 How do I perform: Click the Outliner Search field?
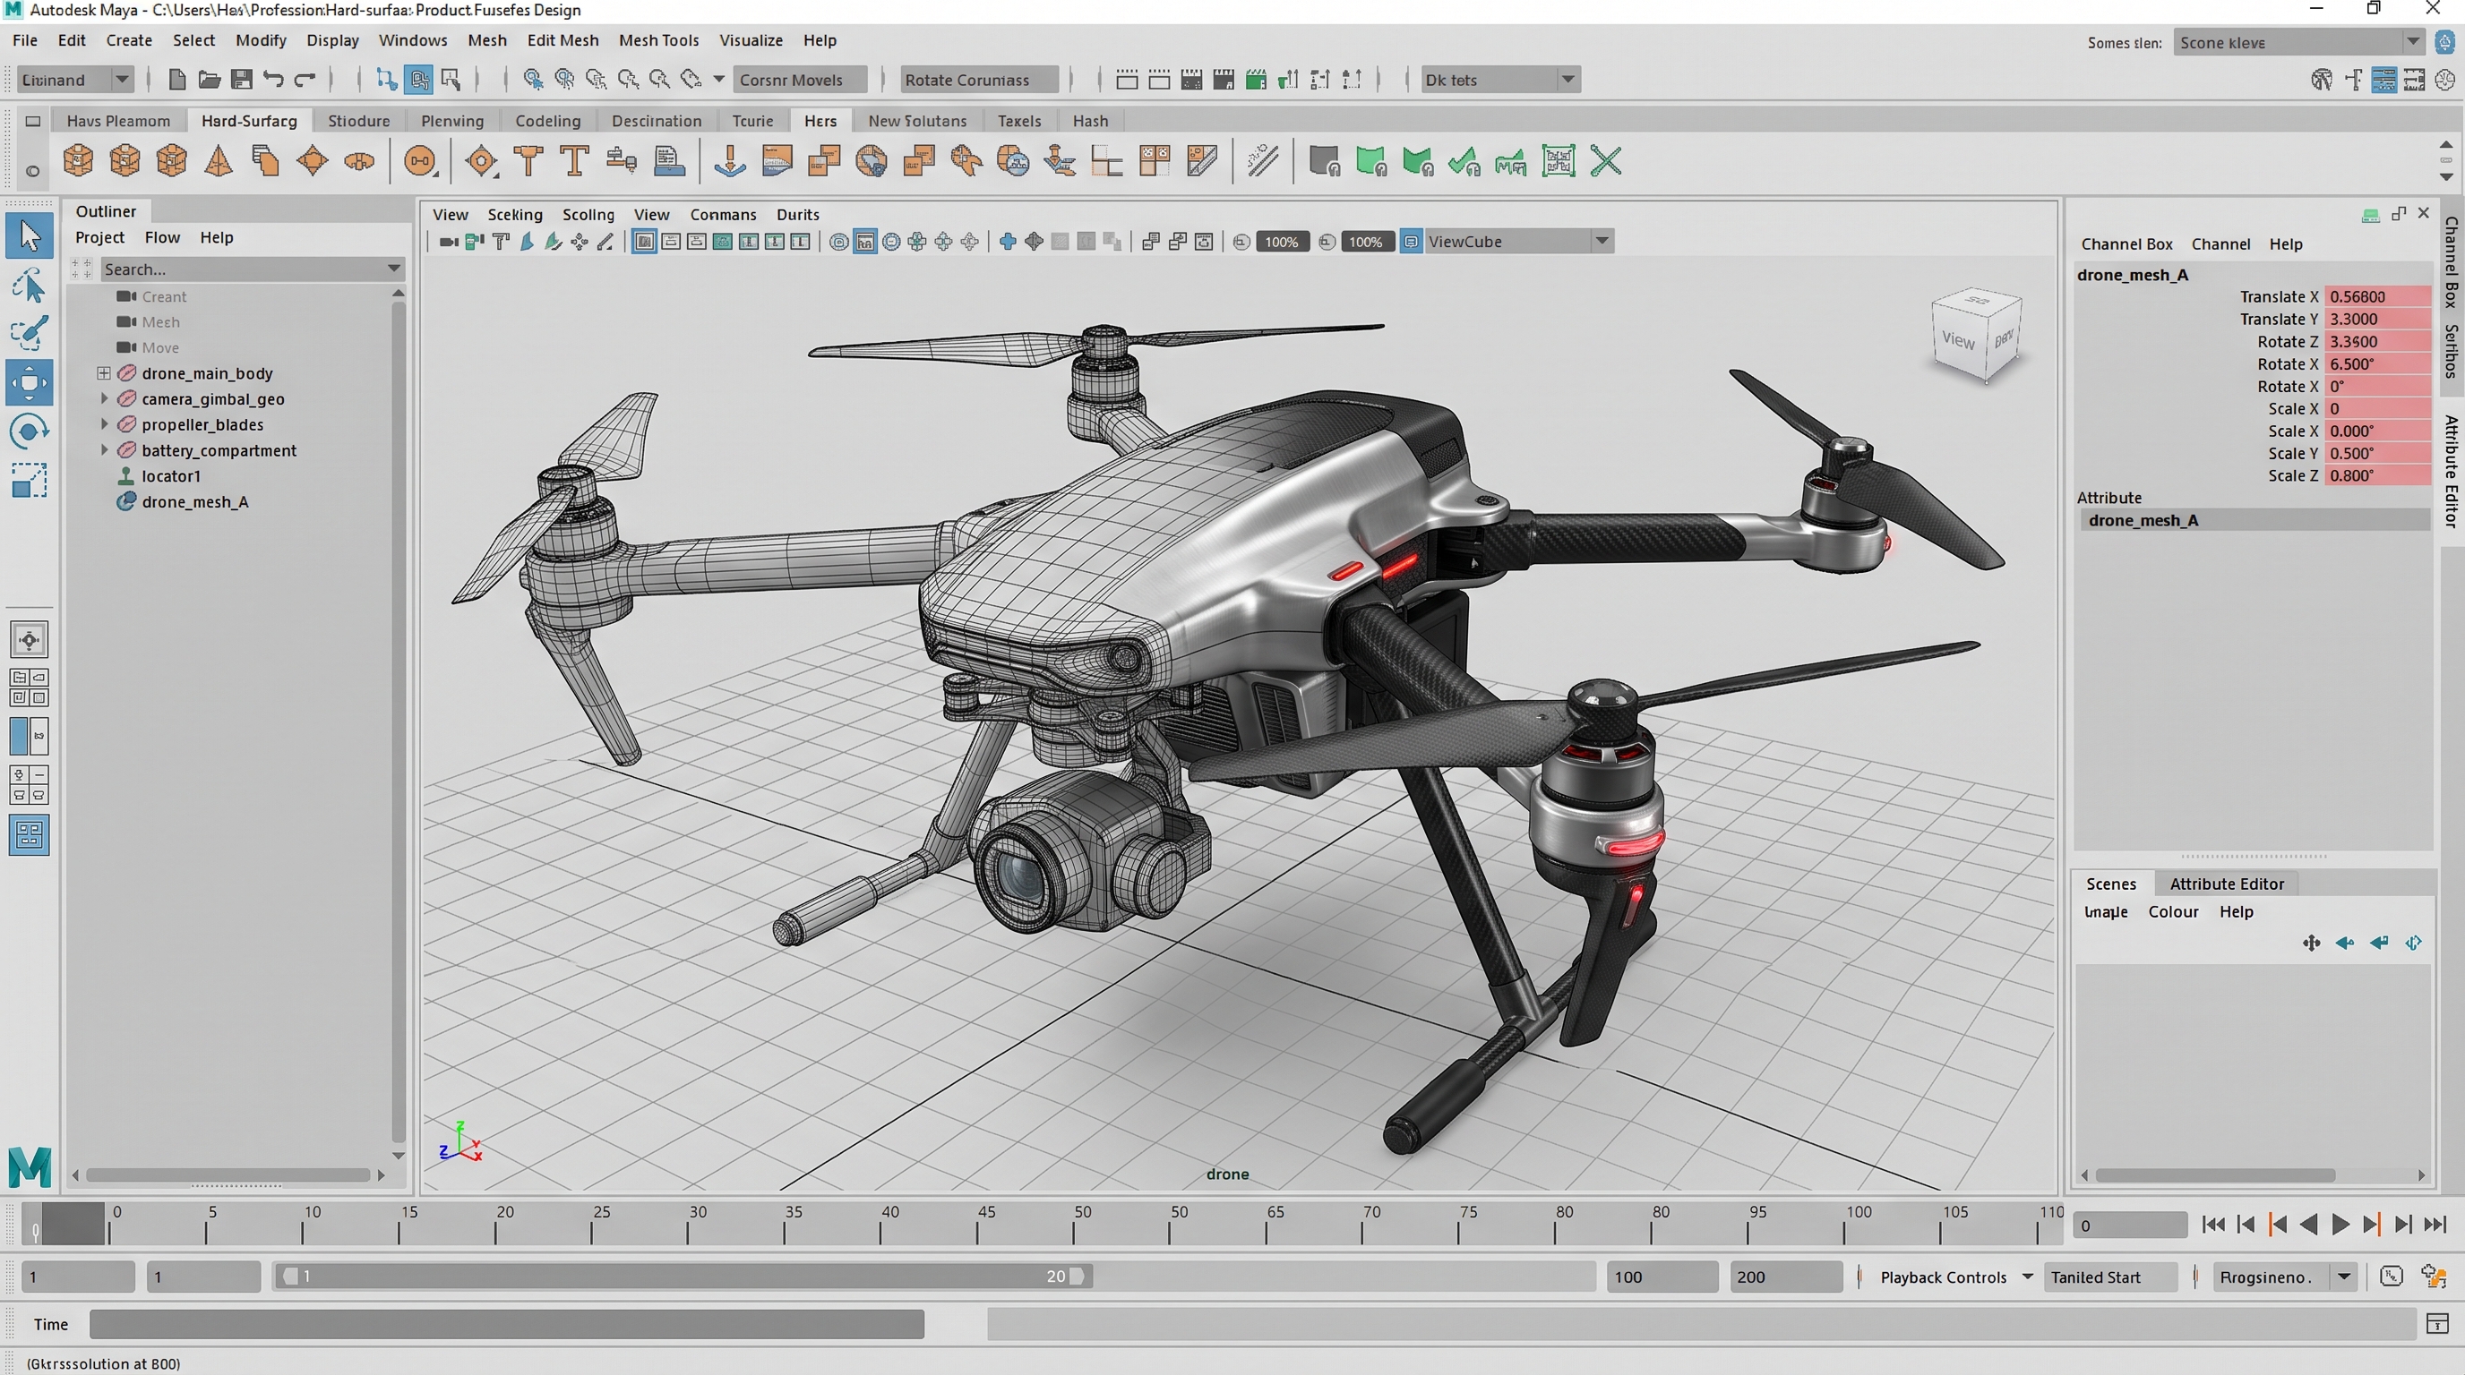252,269
